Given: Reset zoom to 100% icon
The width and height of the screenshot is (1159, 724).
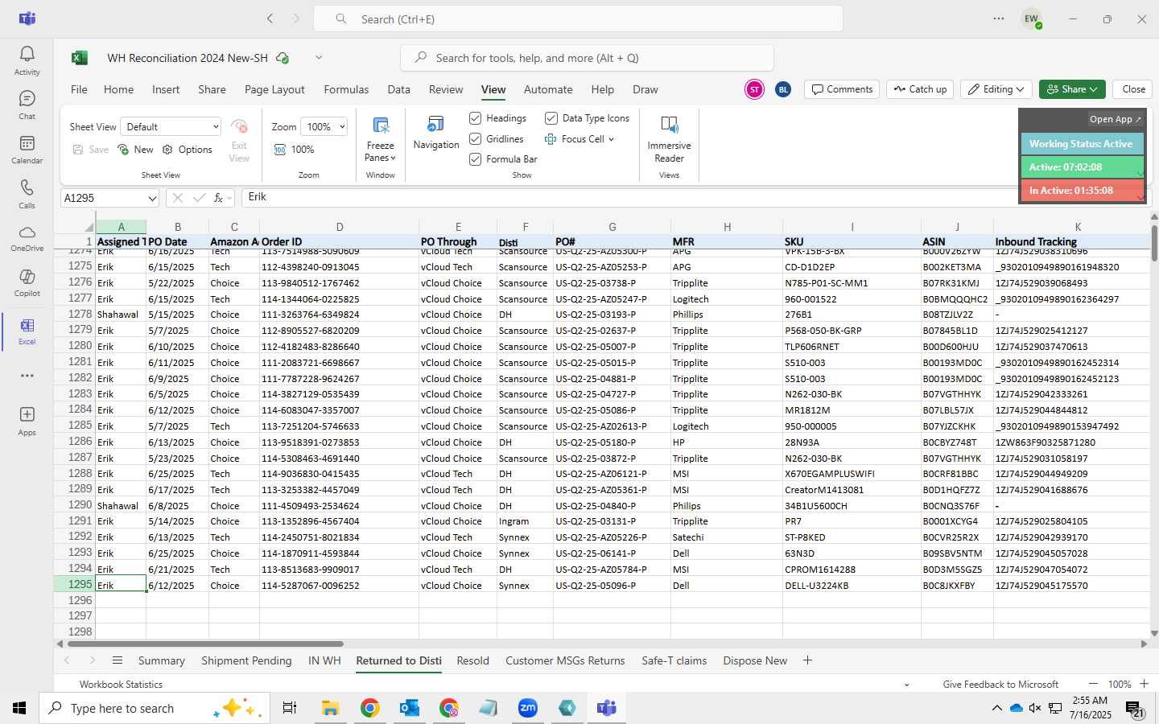Looking at the screenshot, I should pyautogui.click(x=280, y=150).
